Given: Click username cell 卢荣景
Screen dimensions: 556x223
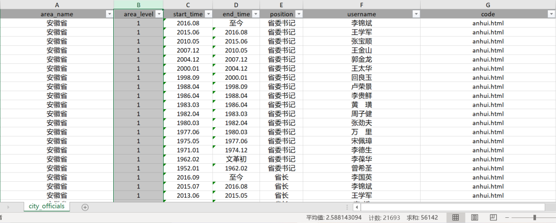Looking at the screenshot, I should pyautogui.click(x=362, y=87).
